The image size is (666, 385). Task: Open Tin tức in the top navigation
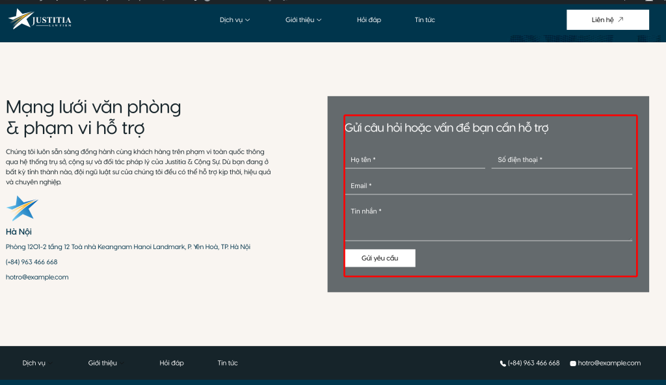425,20
